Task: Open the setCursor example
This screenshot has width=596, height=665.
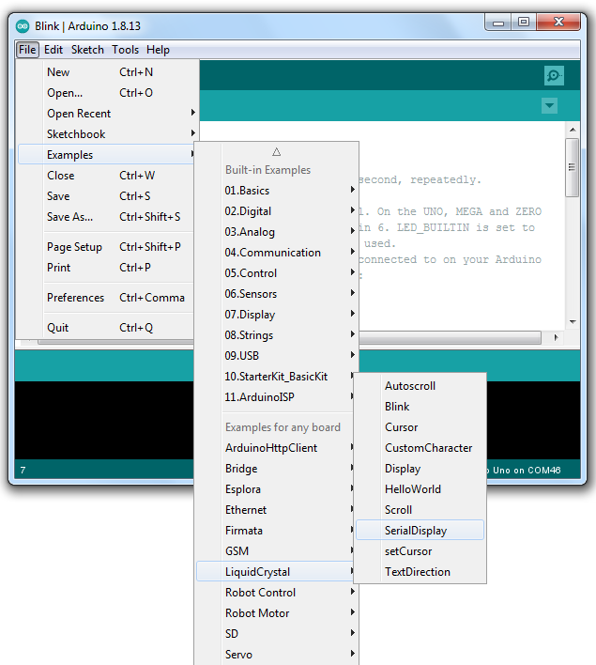Action: [420, 551]
